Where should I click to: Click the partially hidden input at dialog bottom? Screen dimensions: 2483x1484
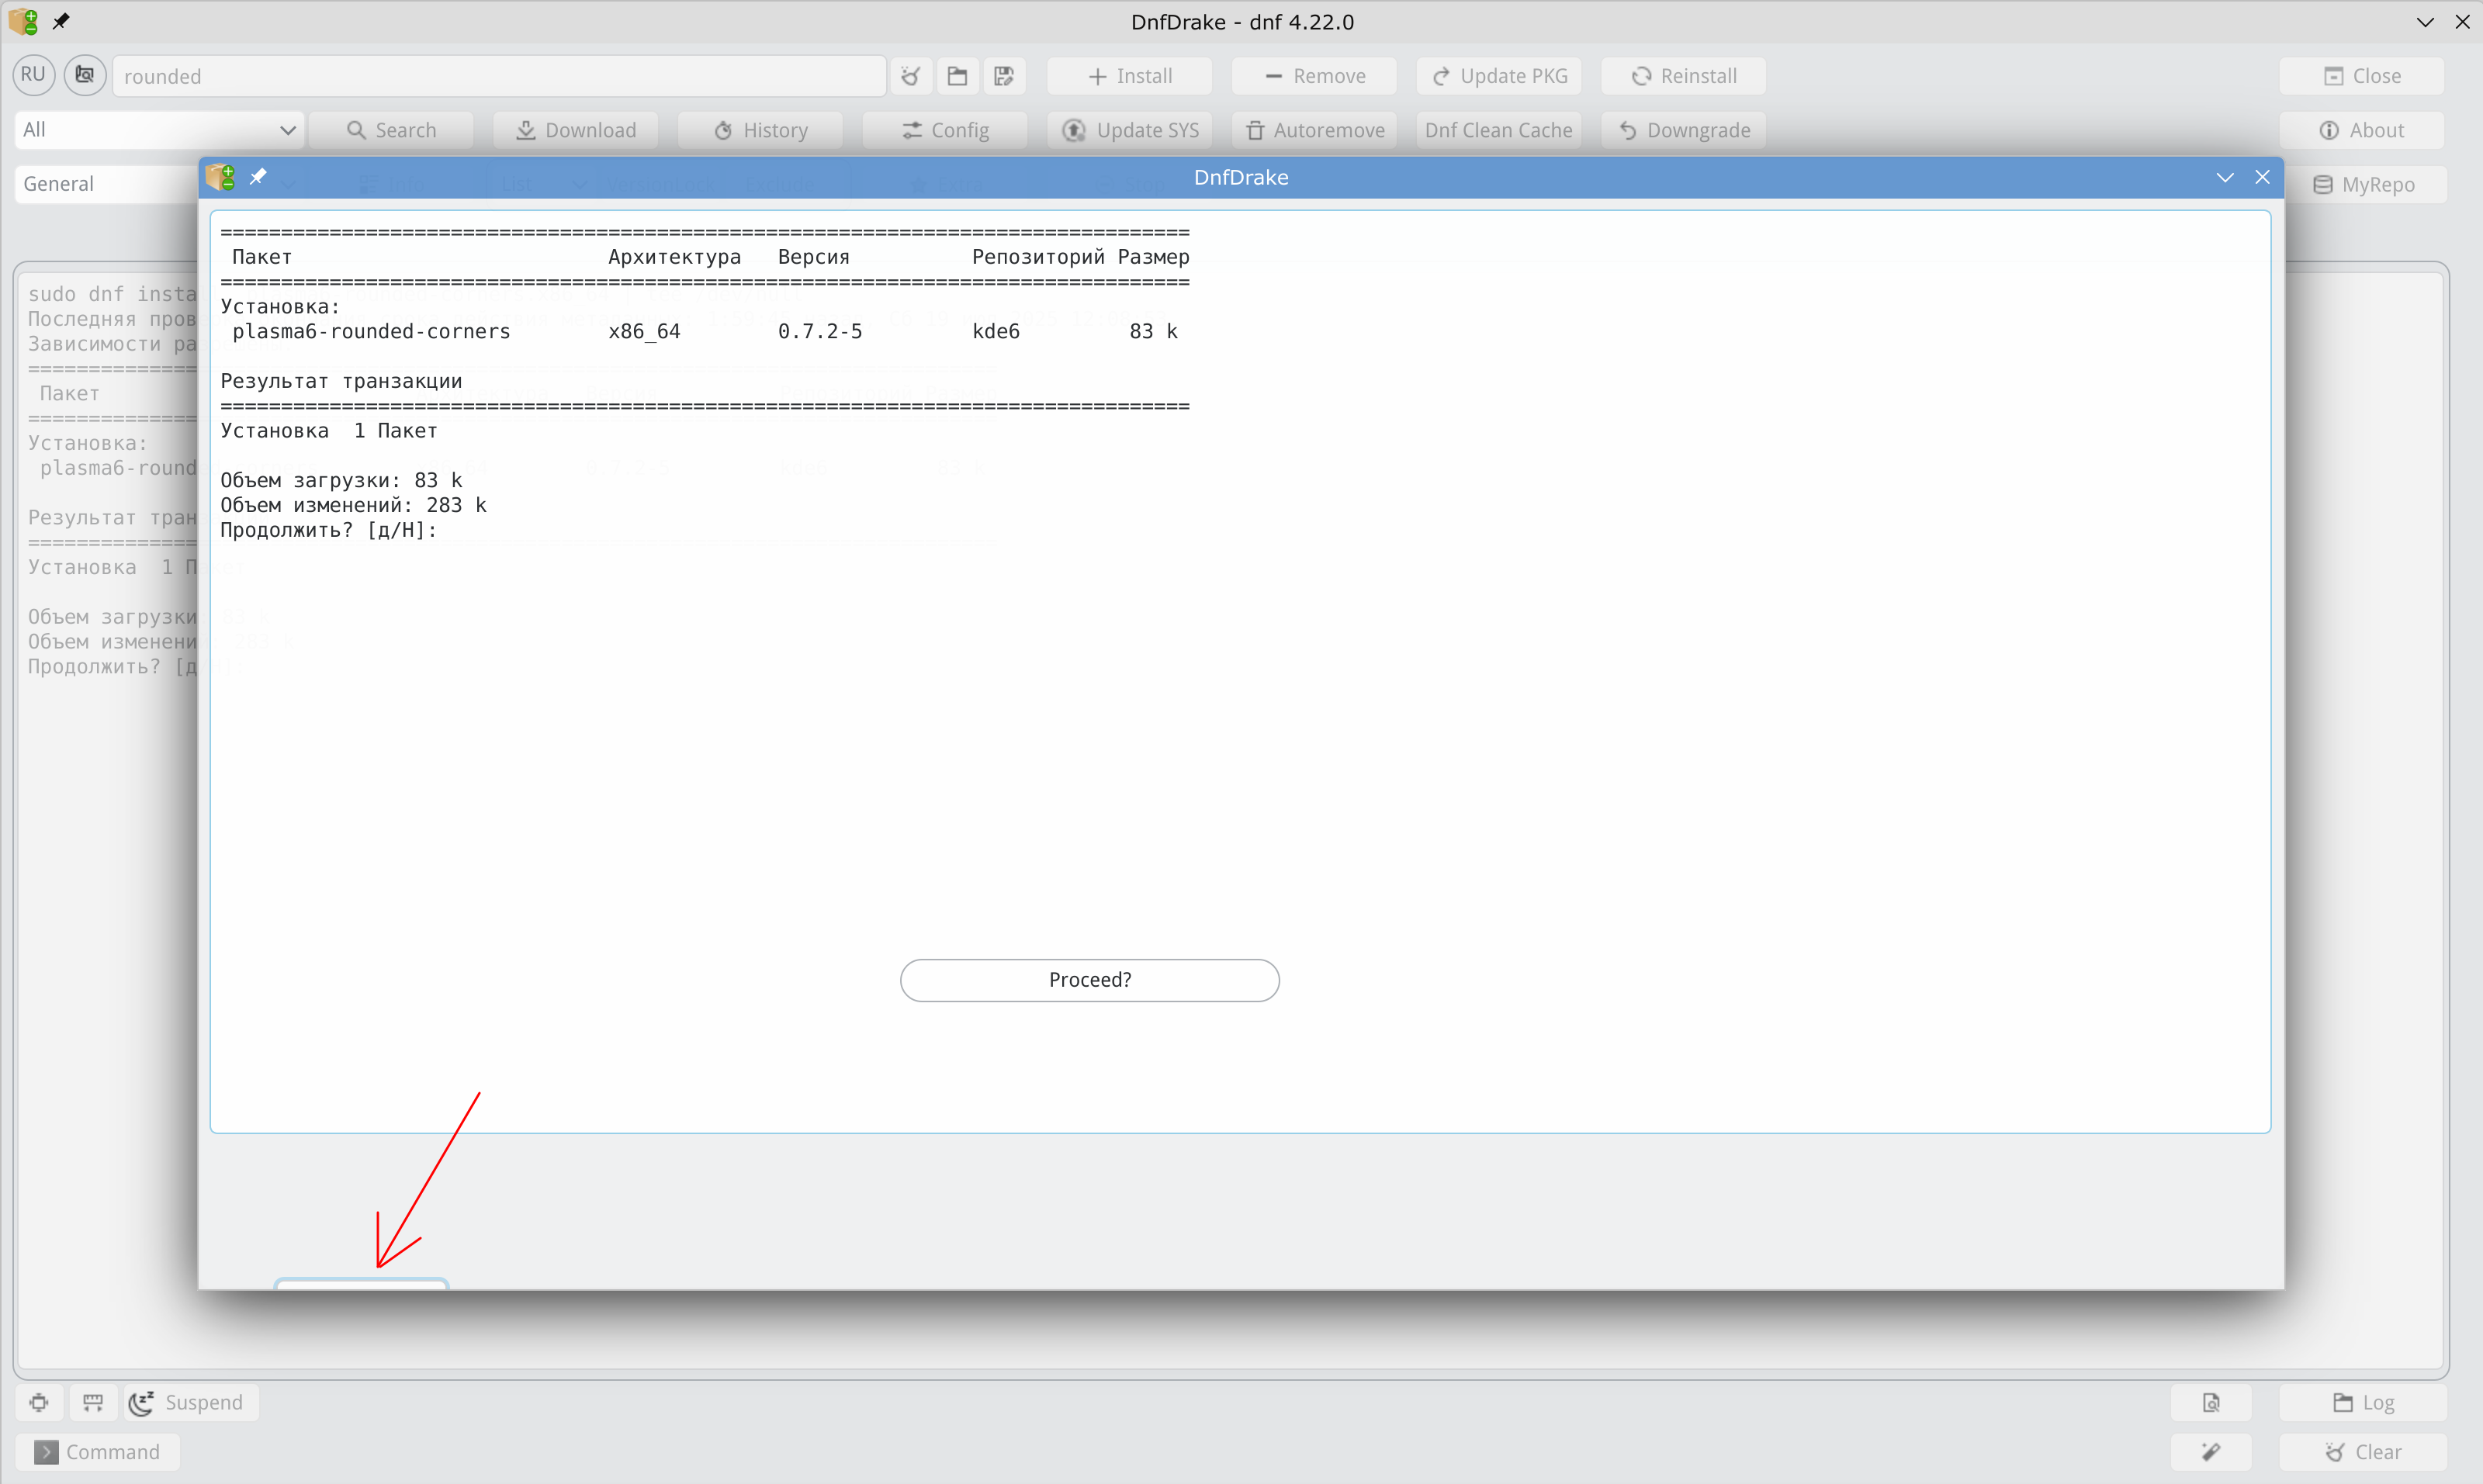[362, 1283]
